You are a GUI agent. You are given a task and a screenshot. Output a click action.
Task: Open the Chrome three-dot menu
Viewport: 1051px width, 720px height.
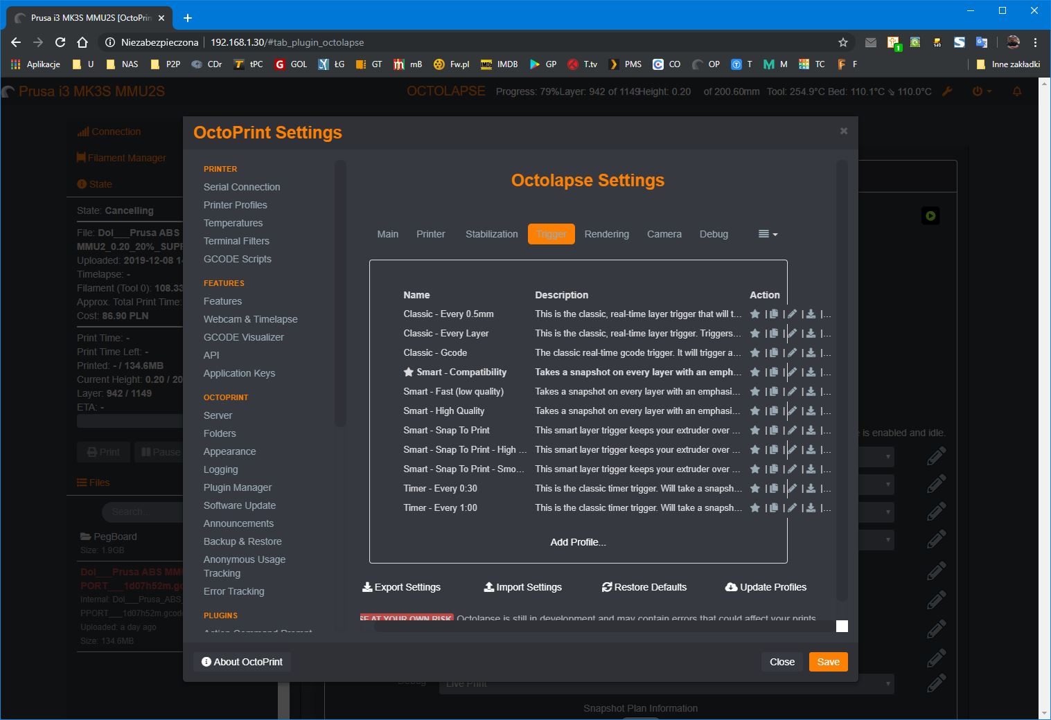1036,42
